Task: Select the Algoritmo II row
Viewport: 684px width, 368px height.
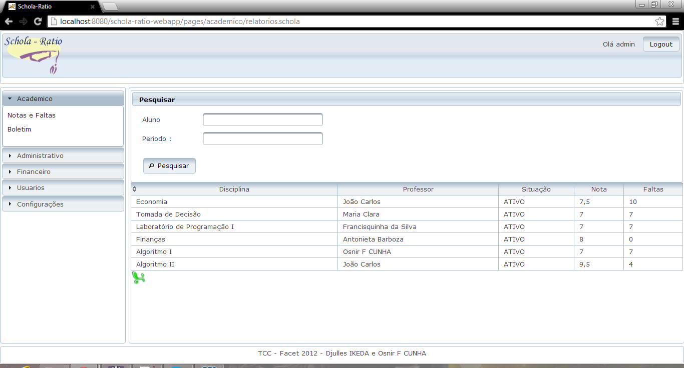Action: click(x=407, y=264)
